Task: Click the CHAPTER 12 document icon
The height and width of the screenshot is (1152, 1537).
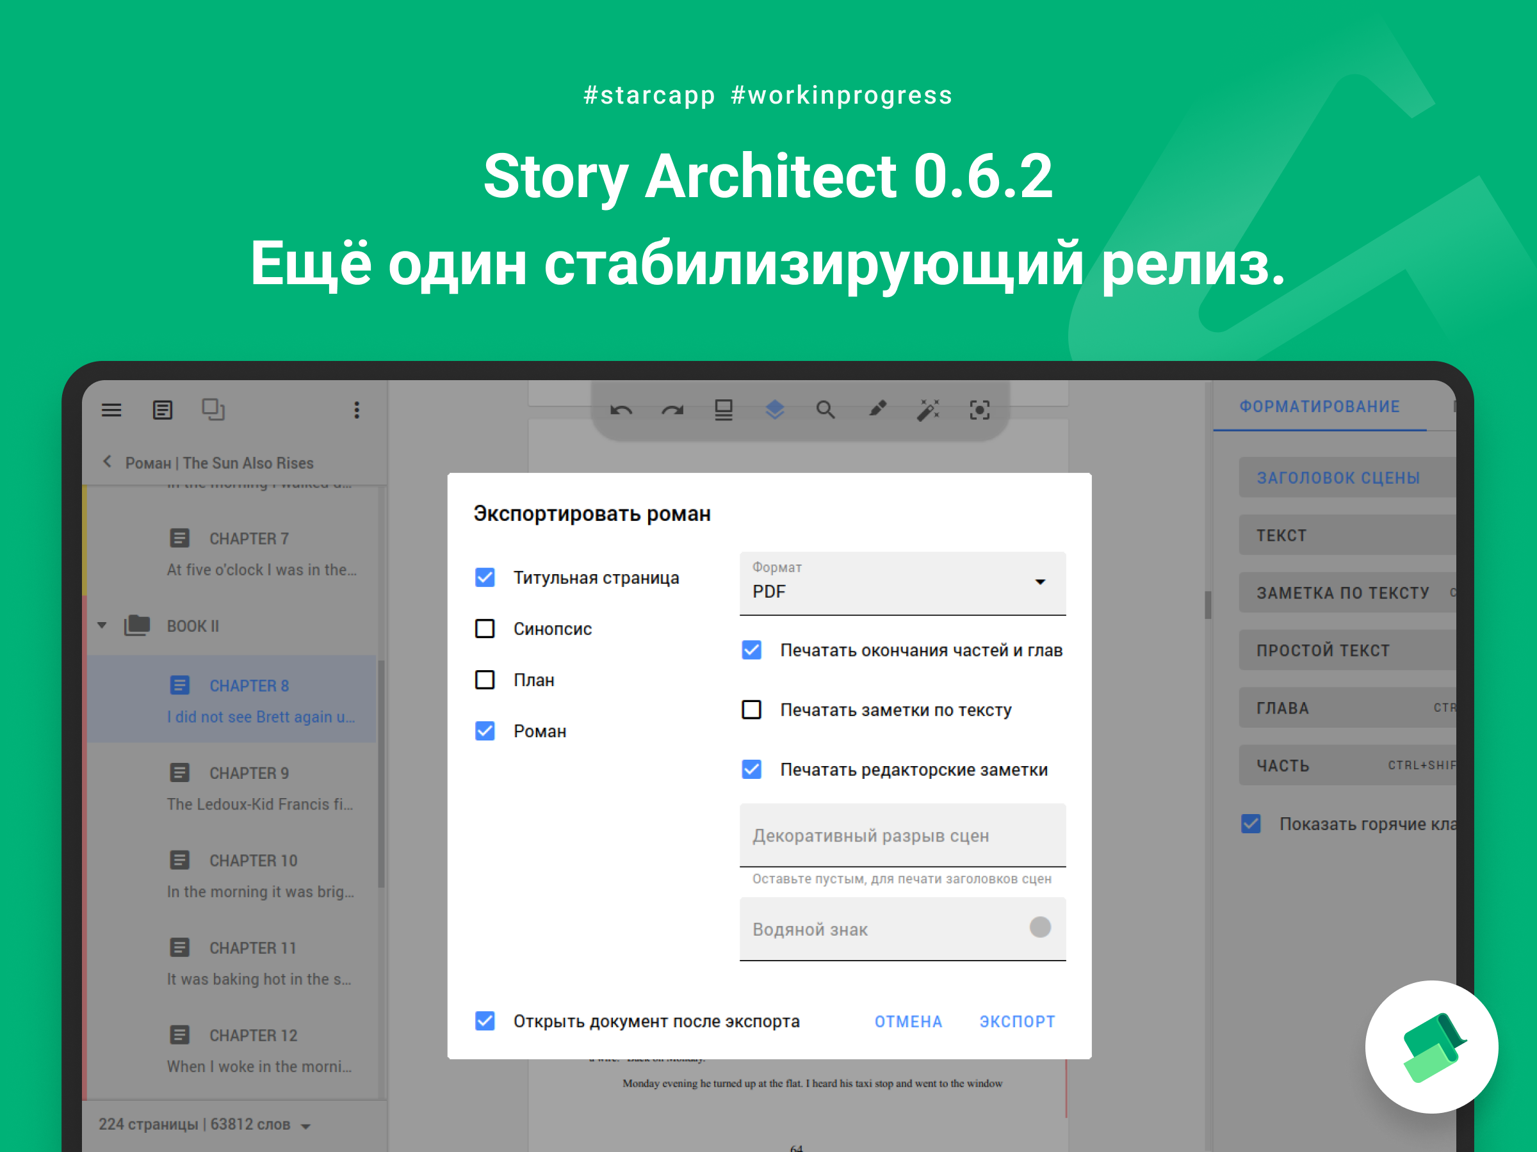Action: pos(179,1035)
